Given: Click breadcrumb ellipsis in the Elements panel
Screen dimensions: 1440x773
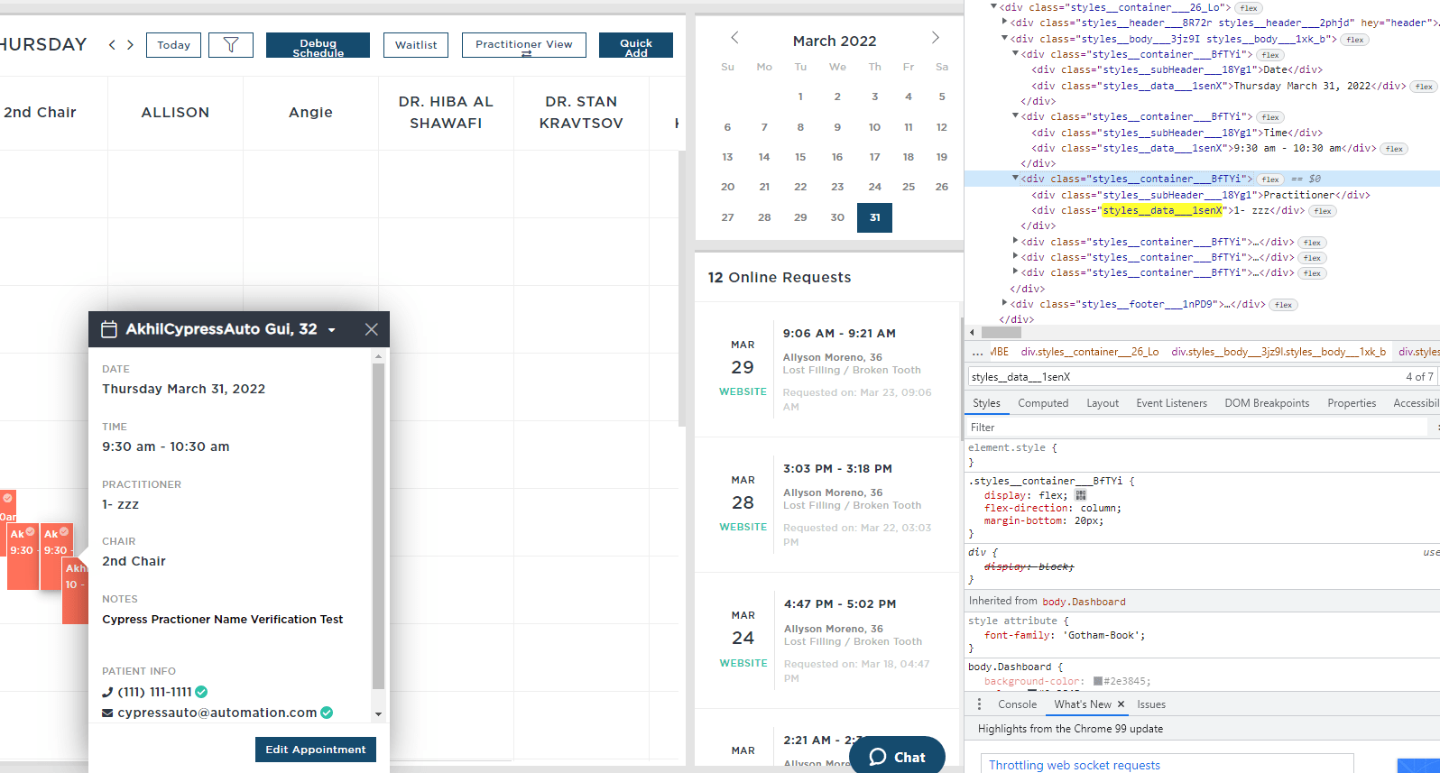Looking at the screenshot, I should 977,352.
